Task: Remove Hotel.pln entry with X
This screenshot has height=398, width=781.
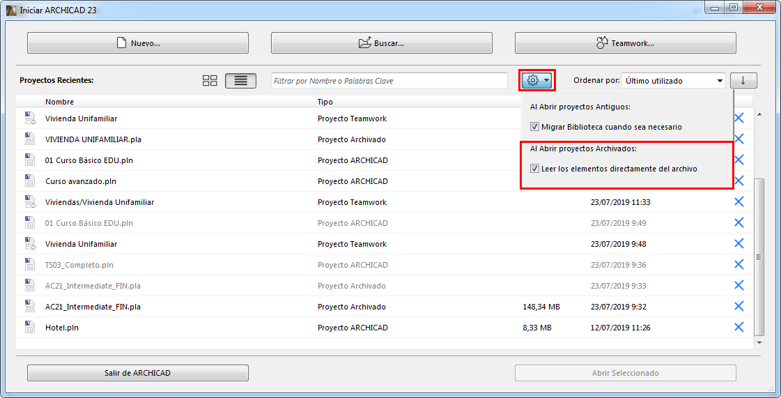Action: coord(739,328)
